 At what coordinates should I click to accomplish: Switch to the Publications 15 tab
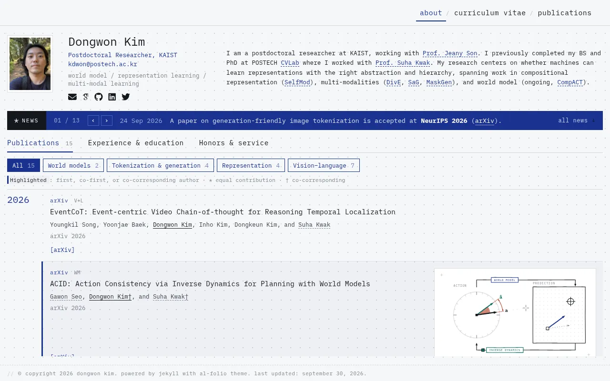click(x=40, y=143)
